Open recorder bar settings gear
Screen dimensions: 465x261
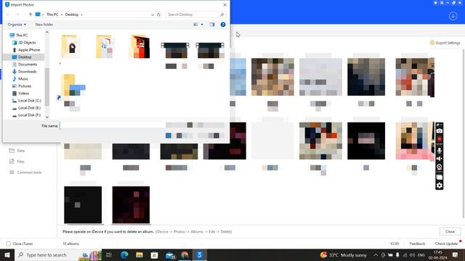[x=439, y=186]
